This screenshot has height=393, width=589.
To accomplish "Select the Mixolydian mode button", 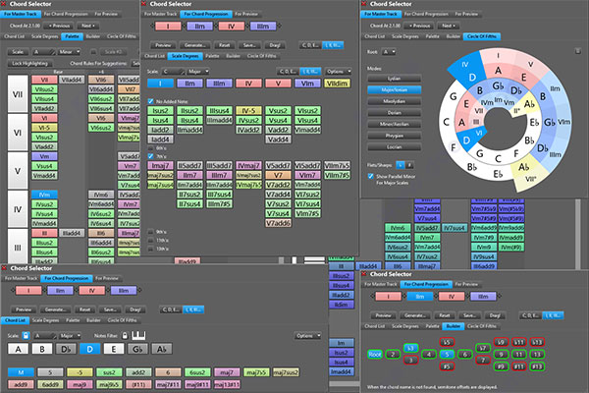I will pyautogui.click(x=394, y=101).
